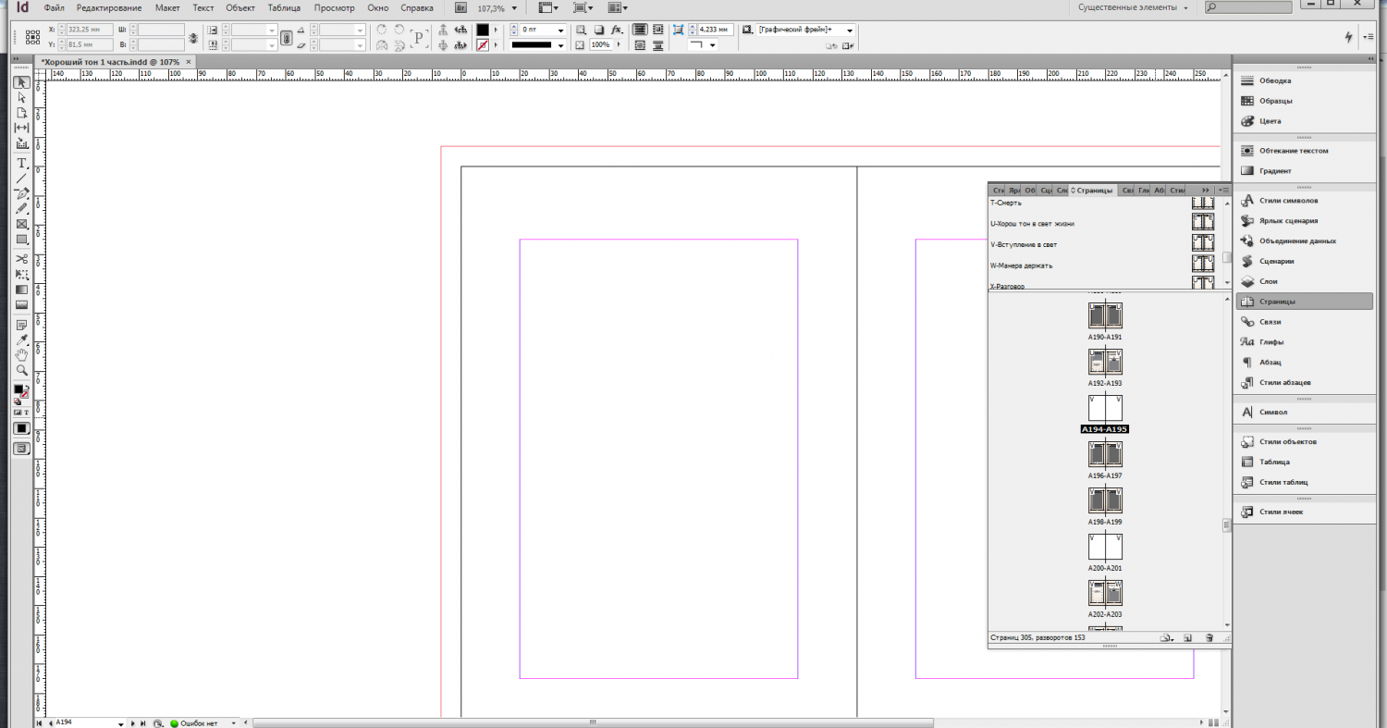1387x728 pixels.
Task: Swap fill and stroke arrows
Action: pos(27,389)
